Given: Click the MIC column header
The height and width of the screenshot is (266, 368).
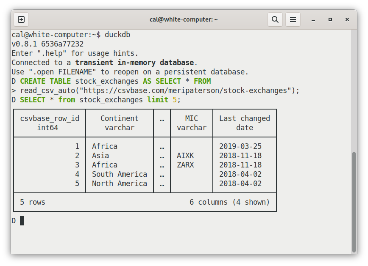Looking at the screenshot, I should pos(192,118).
